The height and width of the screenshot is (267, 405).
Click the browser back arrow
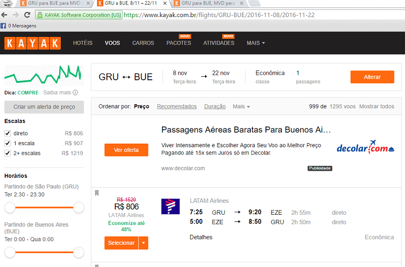click(4, 15)
